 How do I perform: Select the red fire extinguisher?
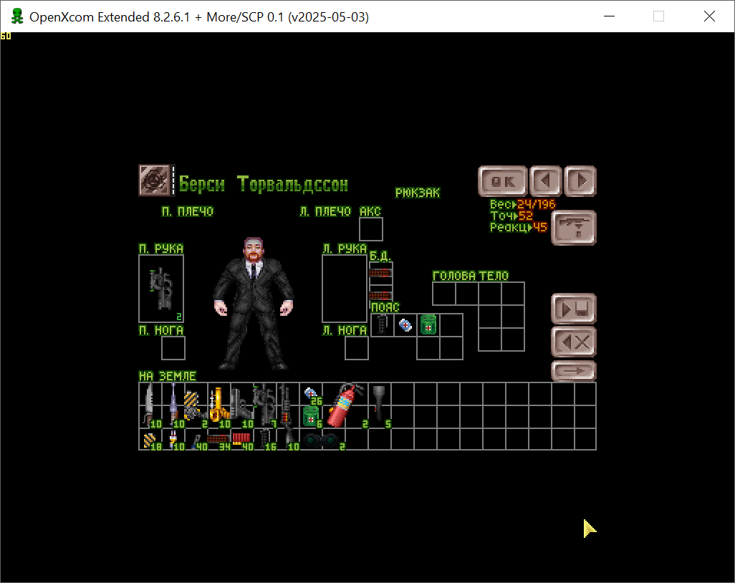pos(346,405)
